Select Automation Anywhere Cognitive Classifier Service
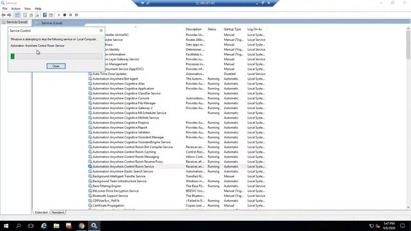411x231 pixels. click(x=127, y=94)
